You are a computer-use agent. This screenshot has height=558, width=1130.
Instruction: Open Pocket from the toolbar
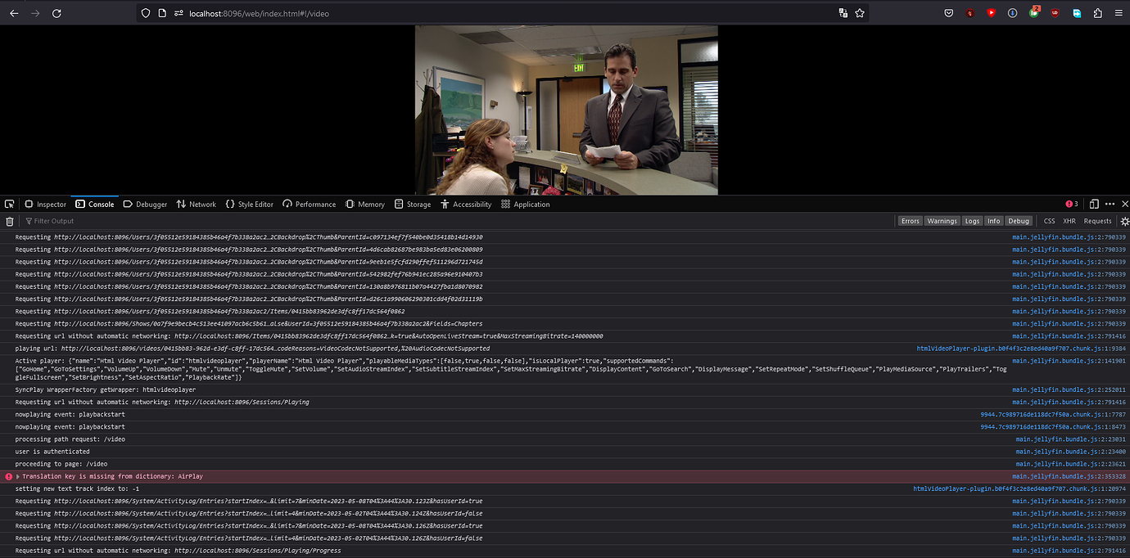[948, 13]
